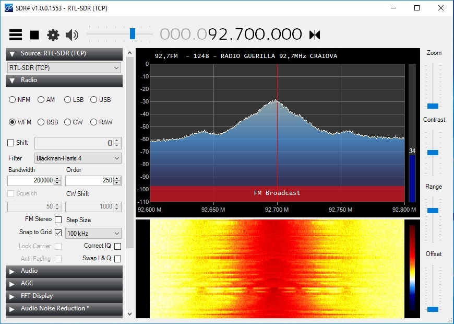This screenshot has height=324, width=454.
Task: Enable the FM Stereo checkbox
Action: tap(58, 219)
